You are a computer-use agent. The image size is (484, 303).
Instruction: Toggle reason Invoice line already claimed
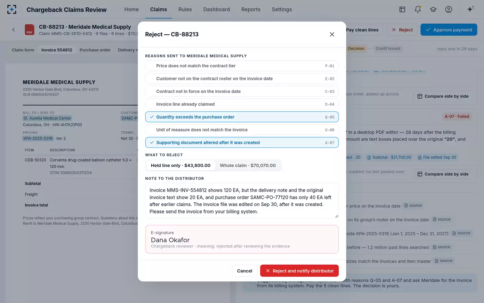pos(242,104)
